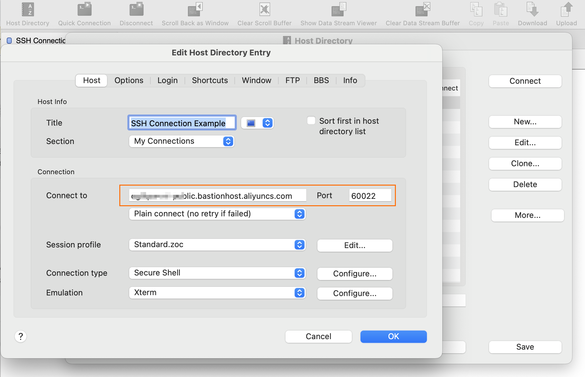Switch to the Info tab
This screenshot has width=585, height=377.
click(x=350, y=81)
